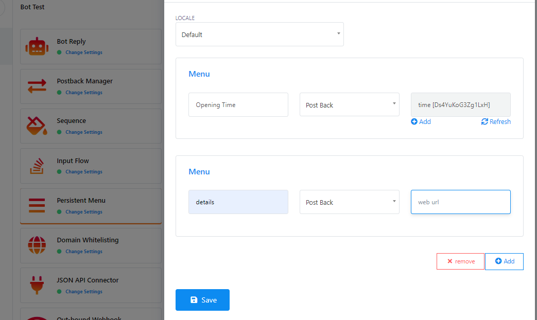Click the Sequence paint bucket icon
This screenshot has height=320, width=537.
tap(37, 126)
